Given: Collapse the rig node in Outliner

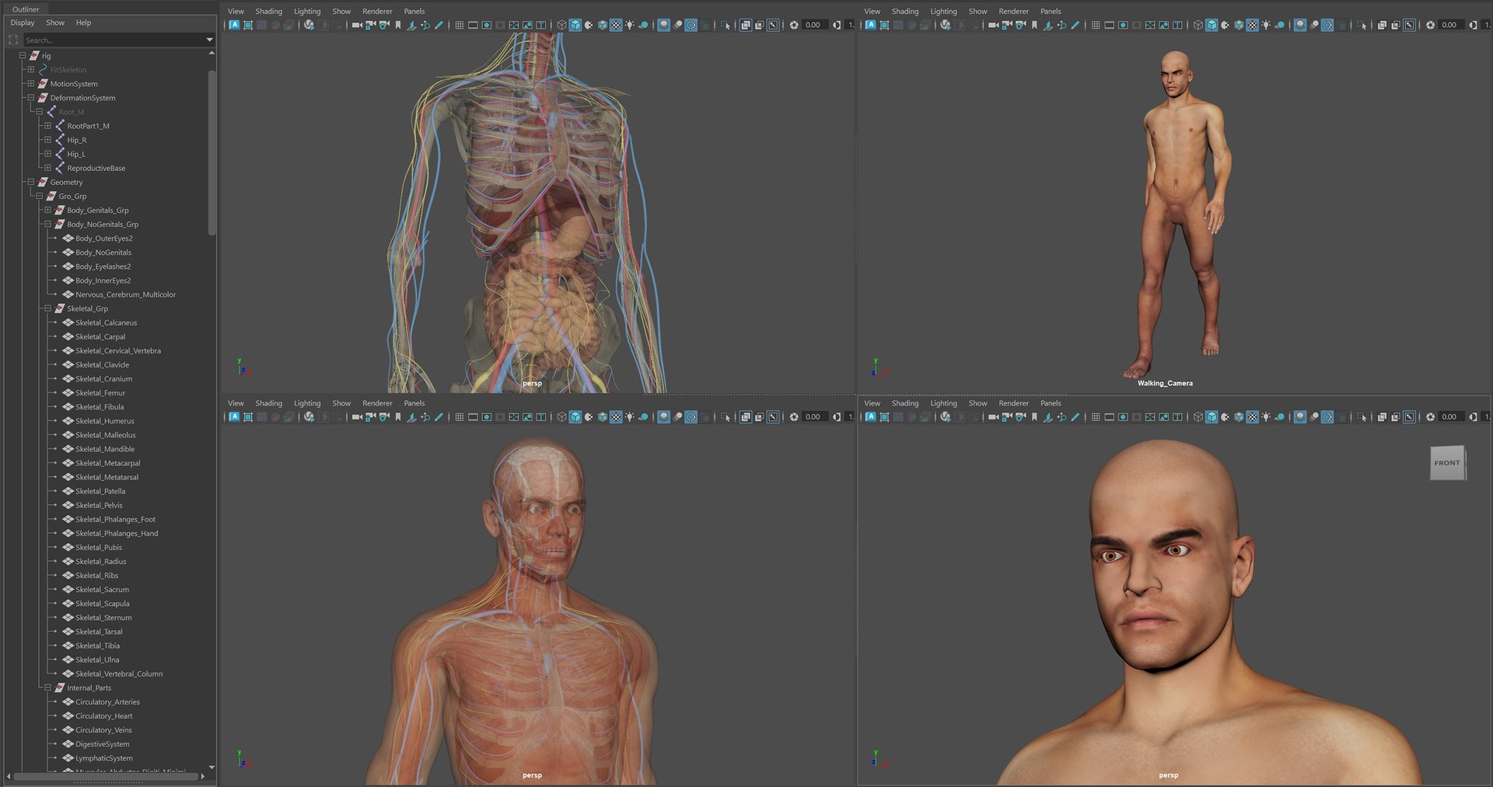Looking at the screenshot, I should point(23,56).
